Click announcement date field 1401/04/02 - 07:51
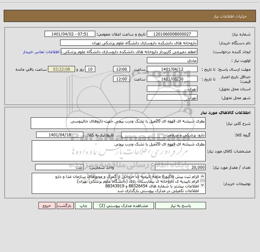This screenshot has width=260, height=252. [70, 34]
